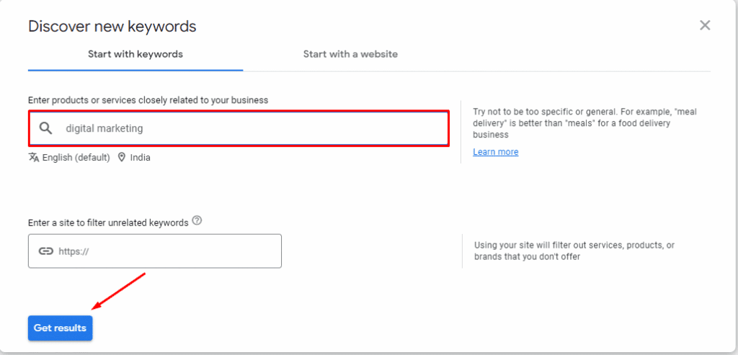The height and width of the screenshot is (355, 738).
Task: Close the Discover new keywords dialog
Action: pyautogui.click(x=705, y=26)
